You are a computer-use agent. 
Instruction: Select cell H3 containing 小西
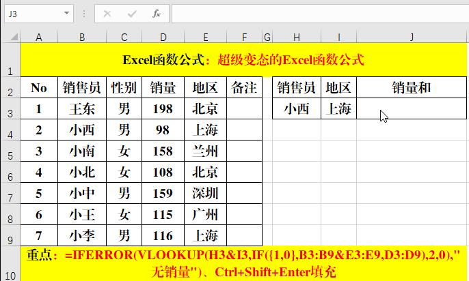pyautogui.click(x=297, y=108)
